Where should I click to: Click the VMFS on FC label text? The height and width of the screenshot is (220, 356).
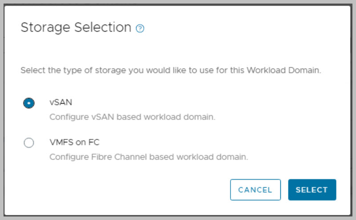tap(74, 143)
